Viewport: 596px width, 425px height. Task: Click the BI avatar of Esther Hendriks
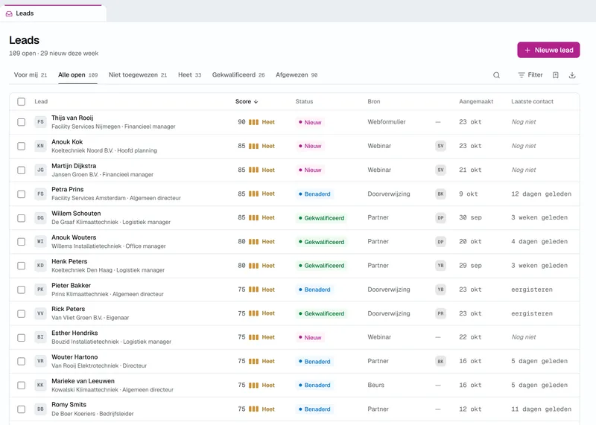click(x=41, y=337)
